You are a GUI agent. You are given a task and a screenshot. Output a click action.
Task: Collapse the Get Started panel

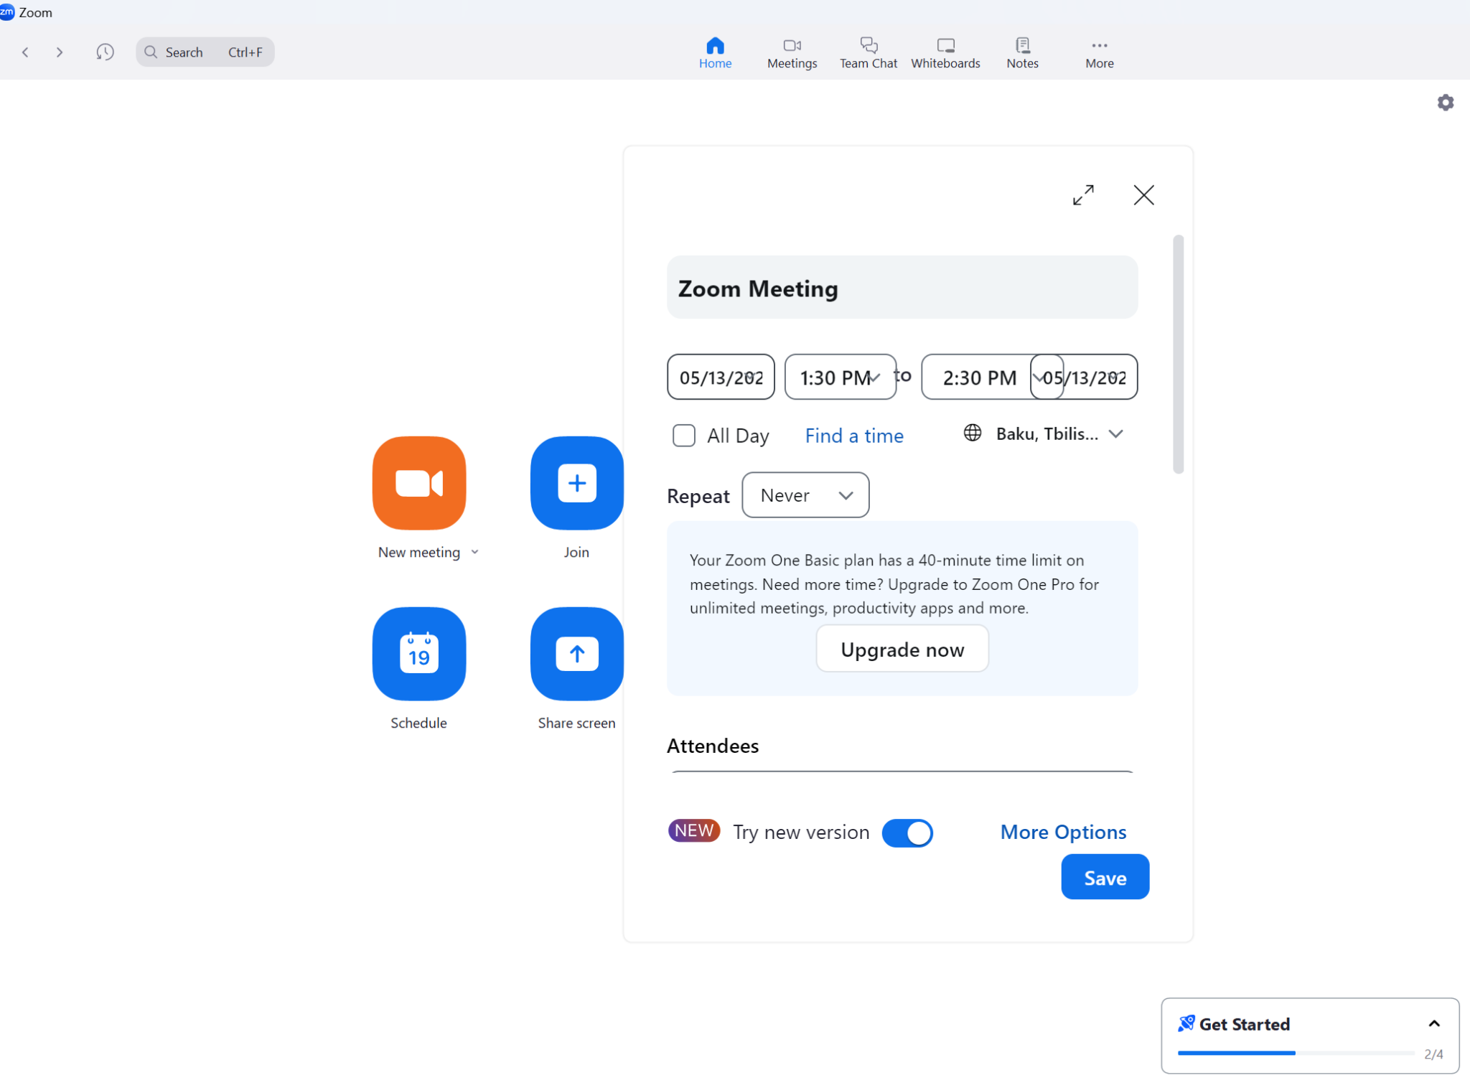1434,1023
